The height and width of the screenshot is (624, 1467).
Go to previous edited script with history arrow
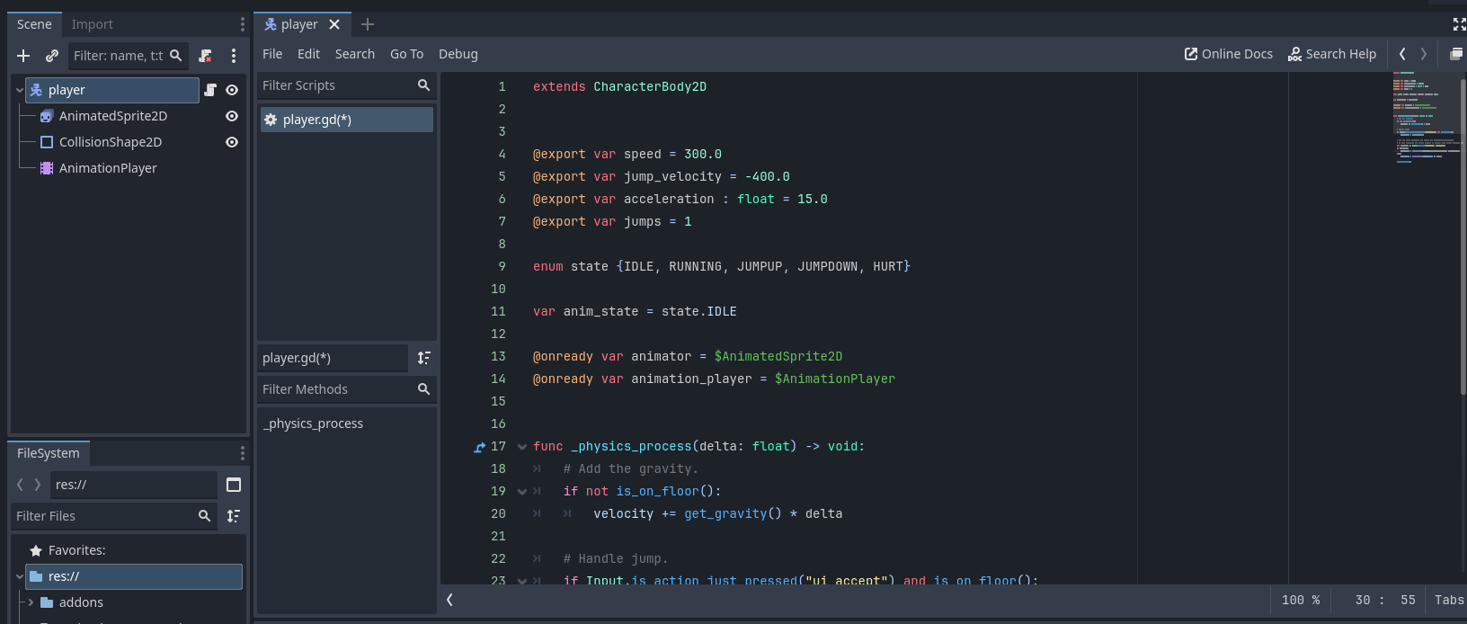pos(1402,54)
